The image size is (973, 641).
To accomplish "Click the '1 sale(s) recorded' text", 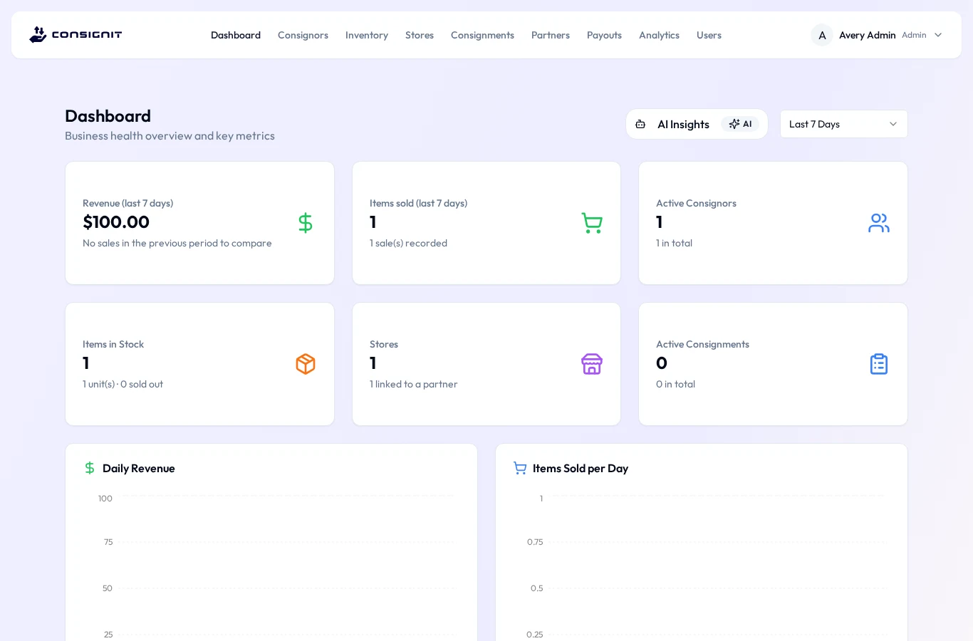I will pos(408,243).
